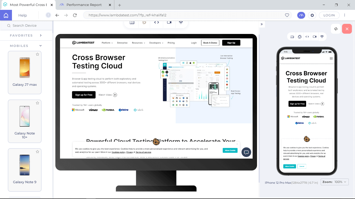Reload the page with the refresh icon
Screen dimensions: 355x199
pyautogui.click(x=75, y=15)
